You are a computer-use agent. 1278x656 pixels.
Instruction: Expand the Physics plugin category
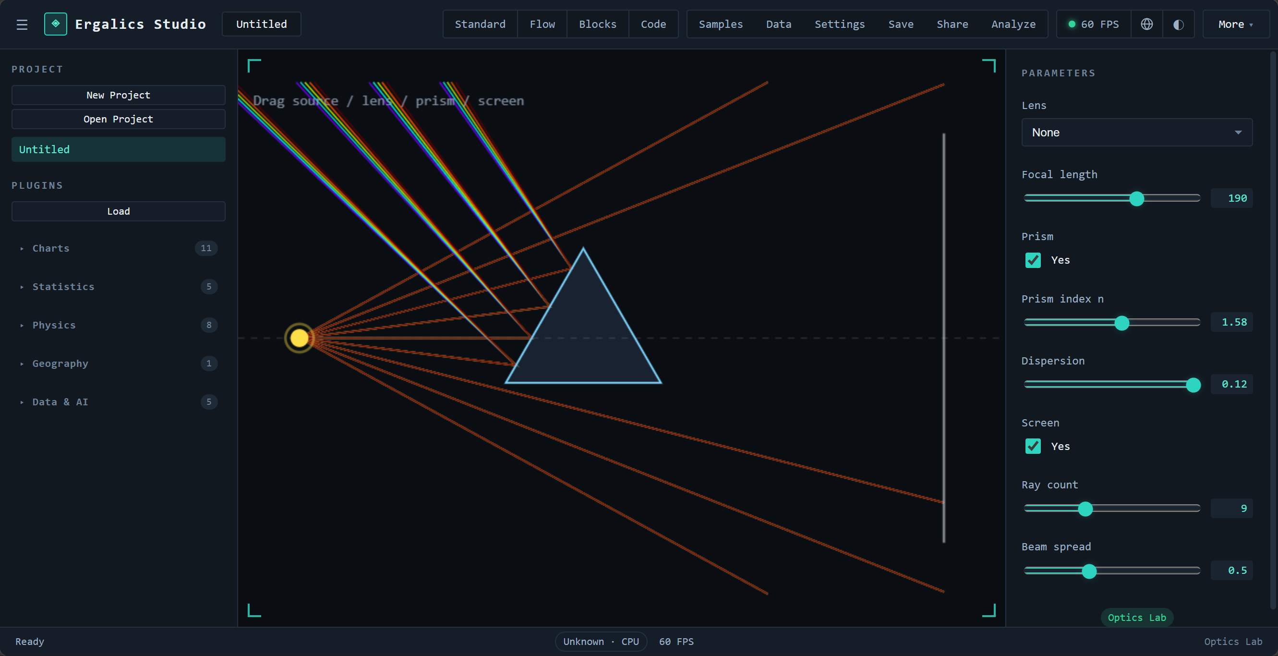pyautogui.click(x=119, y=325)
